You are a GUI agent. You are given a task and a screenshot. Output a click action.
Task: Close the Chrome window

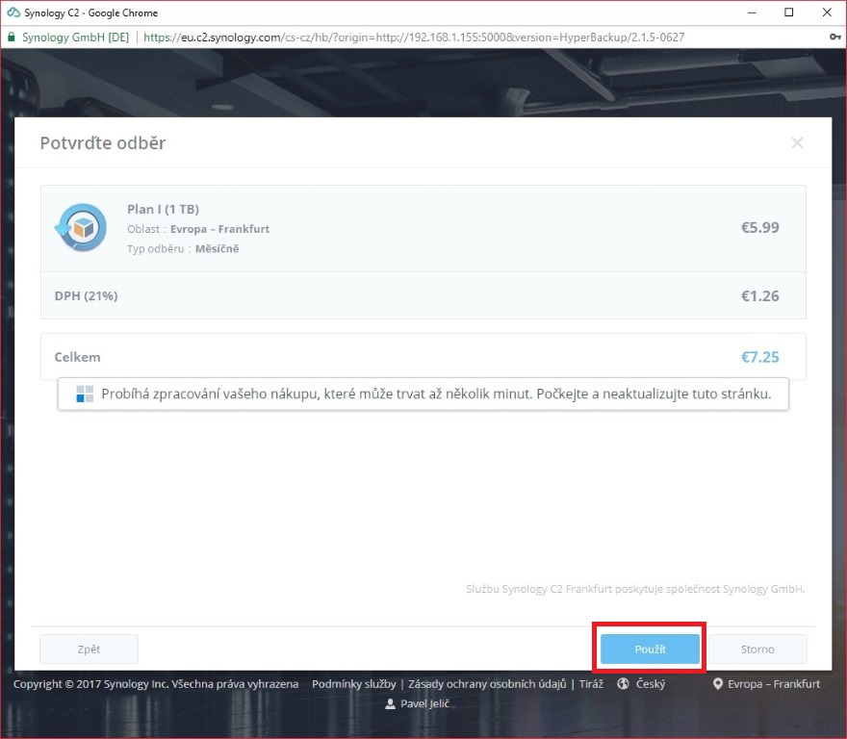827,13
